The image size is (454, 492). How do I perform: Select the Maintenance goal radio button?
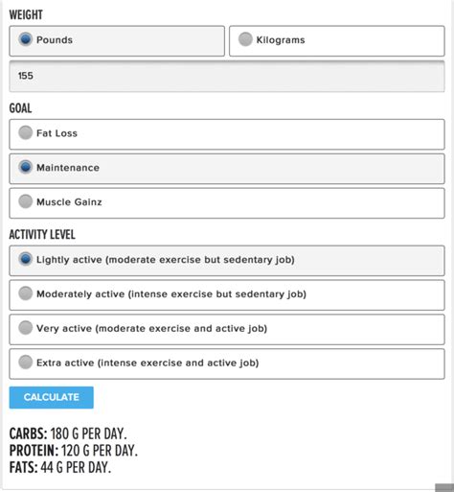[26, 167]
